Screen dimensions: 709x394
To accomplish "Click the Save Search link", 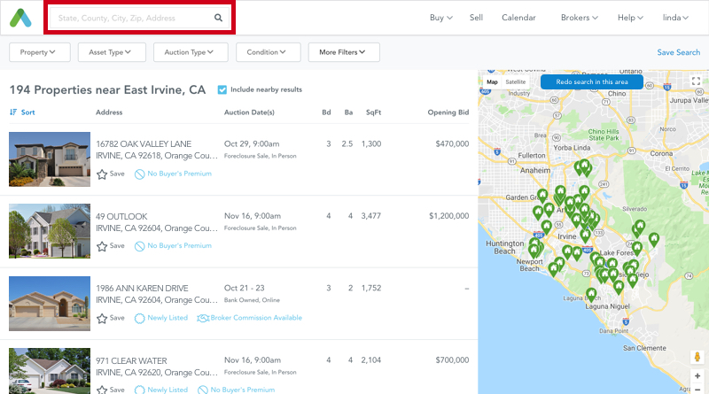I will 678,52.
